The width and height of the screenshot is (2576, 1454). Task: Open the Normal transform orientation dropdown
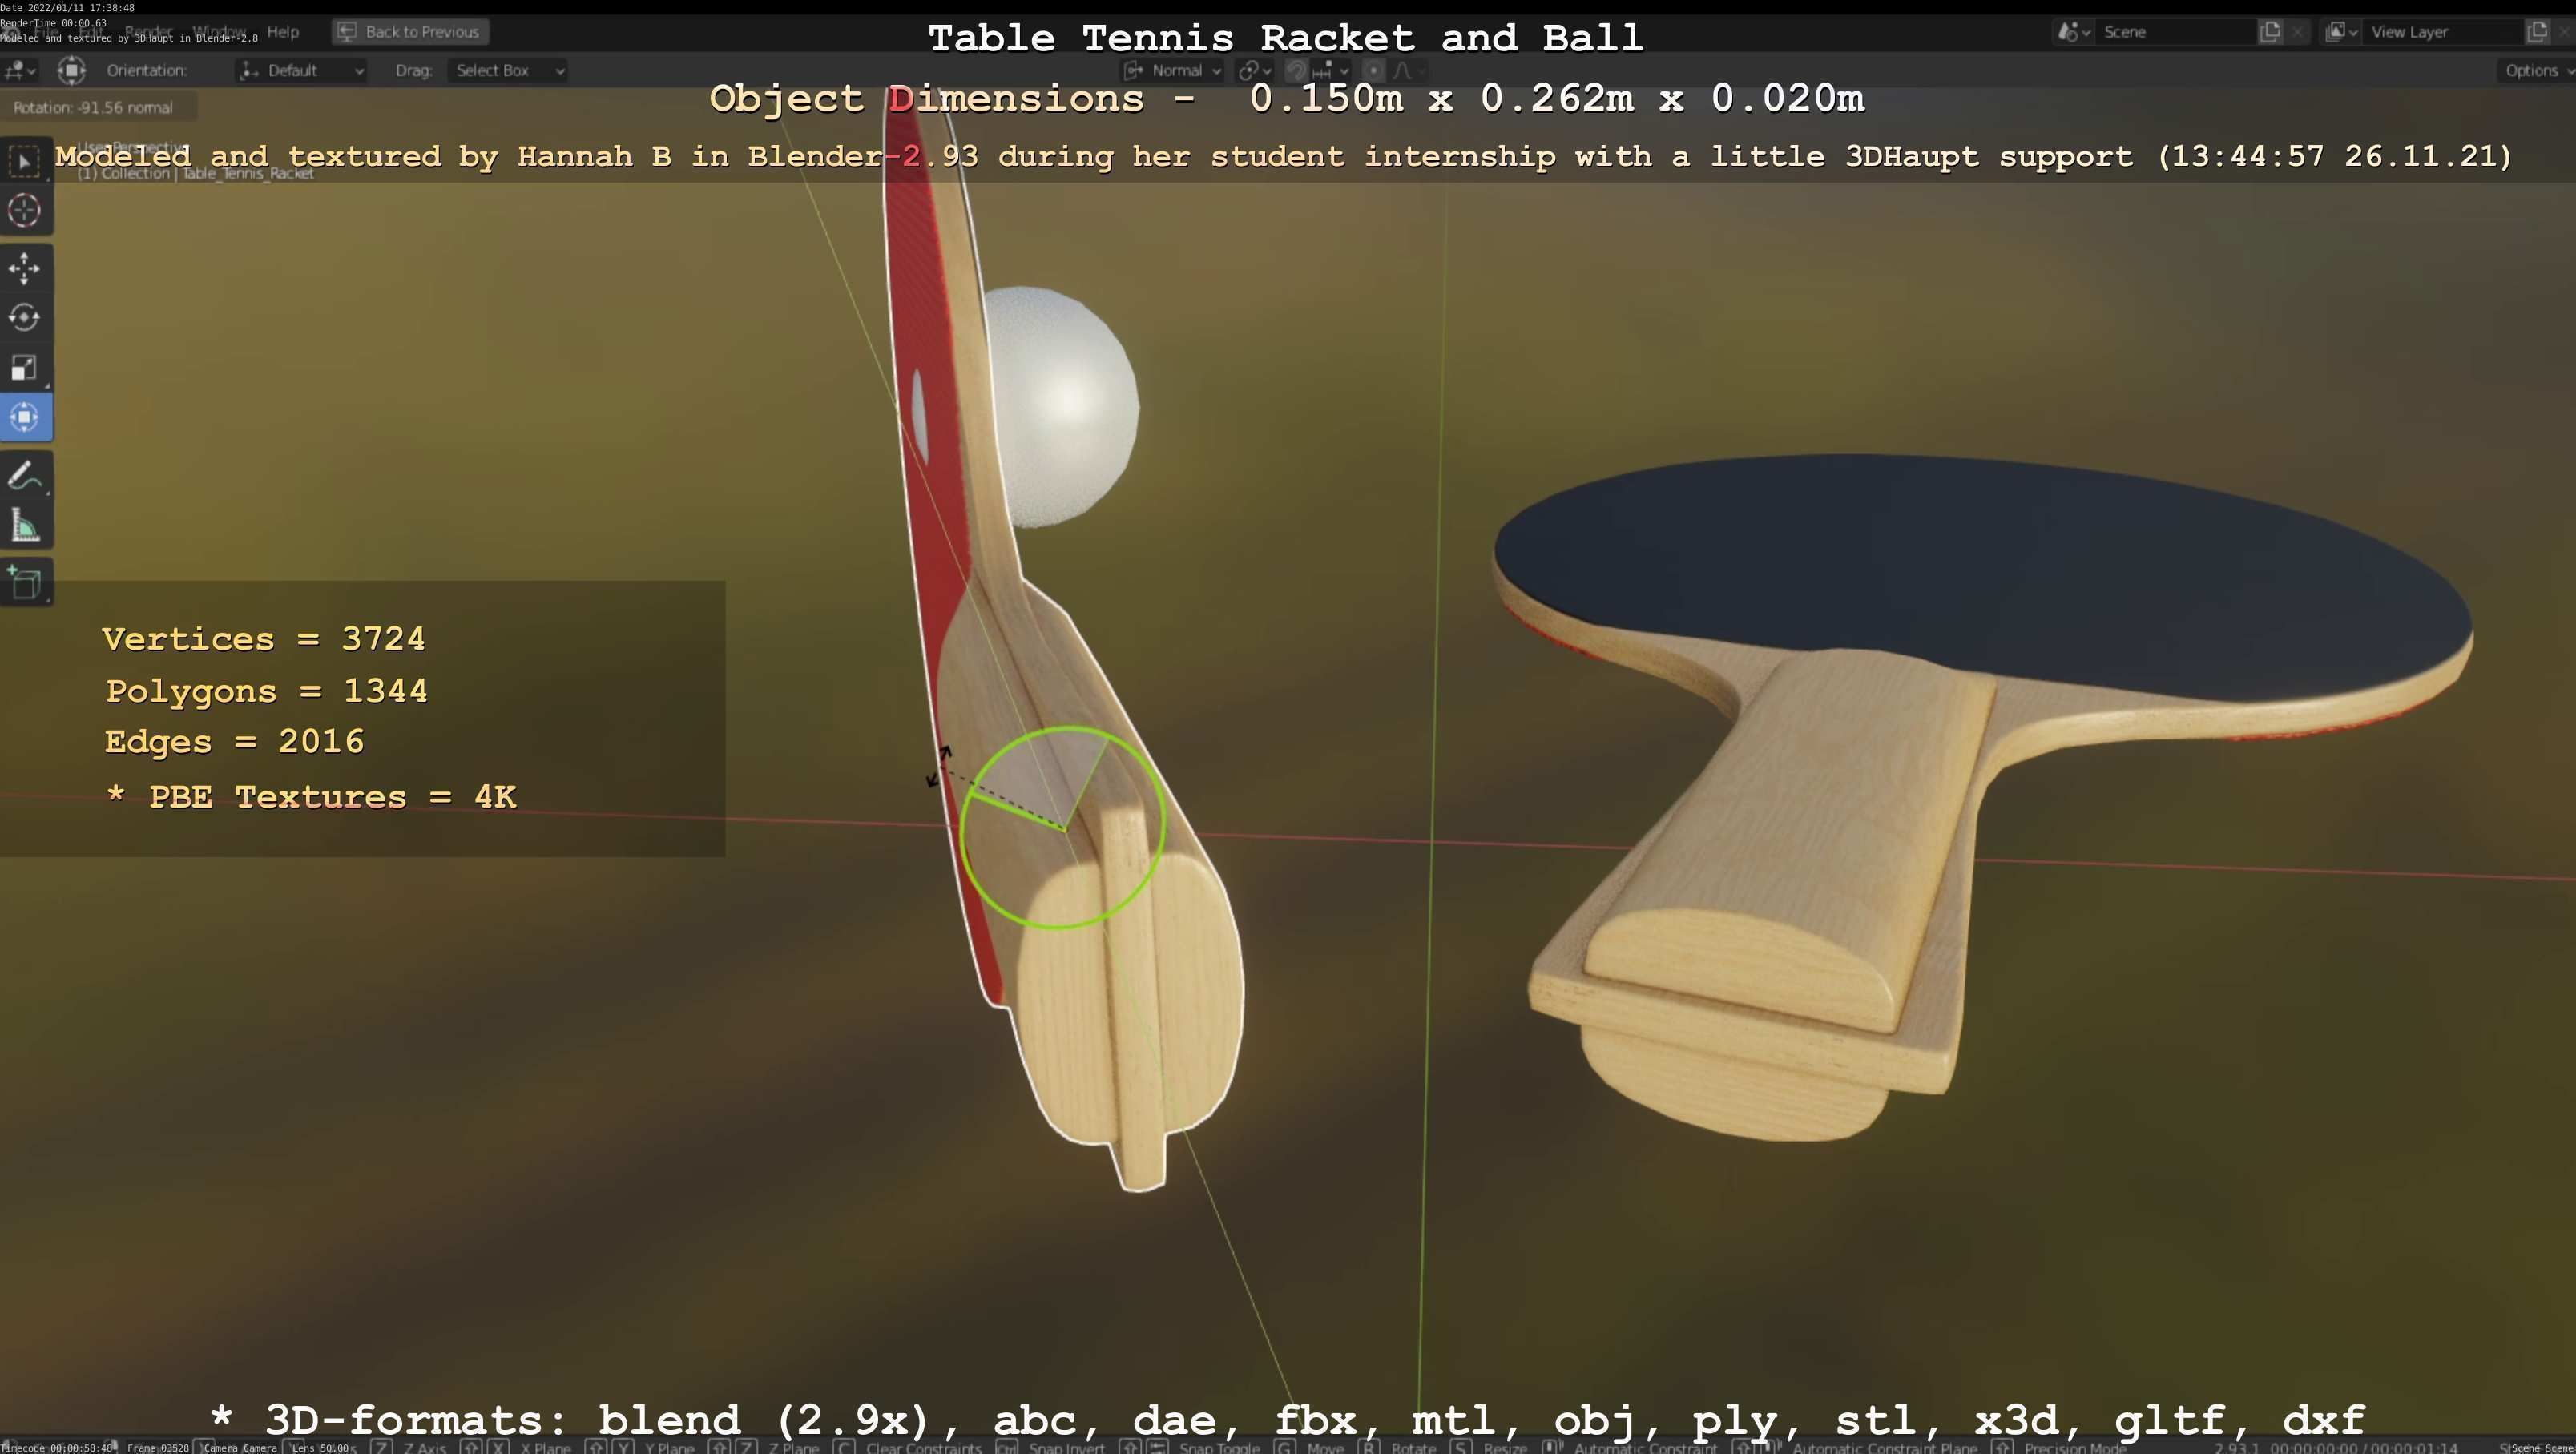[x=1172, y=70]
